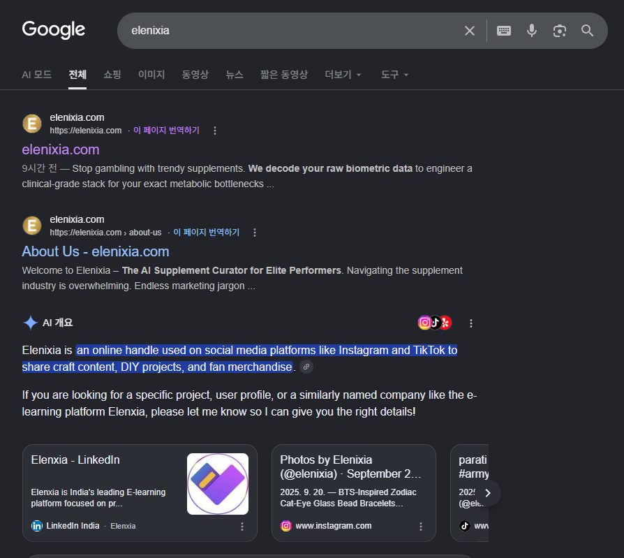Click the first elenixia.com favicon
The image size is (624, 558).
point(32,124)
